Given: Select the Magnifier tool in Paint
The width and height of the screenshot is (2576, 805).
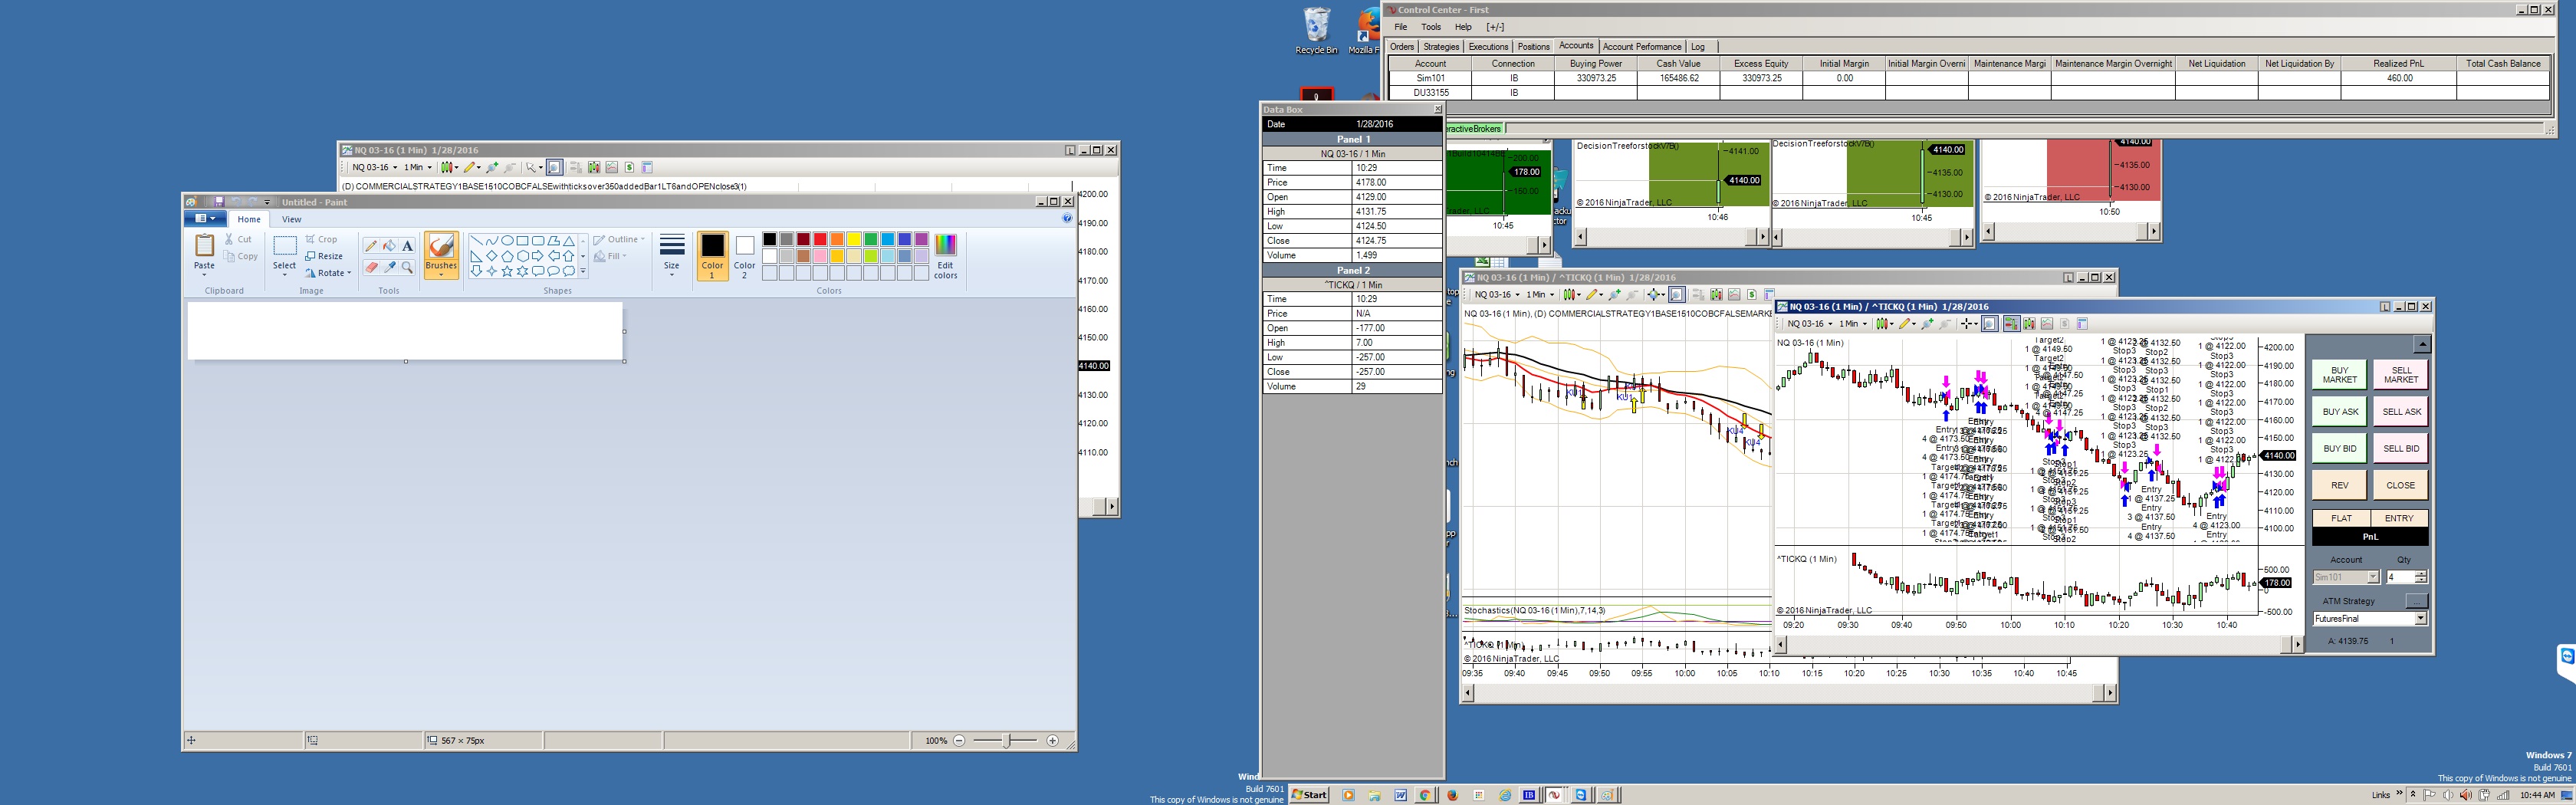Looking at the screenshot, I should click(407, 267).
